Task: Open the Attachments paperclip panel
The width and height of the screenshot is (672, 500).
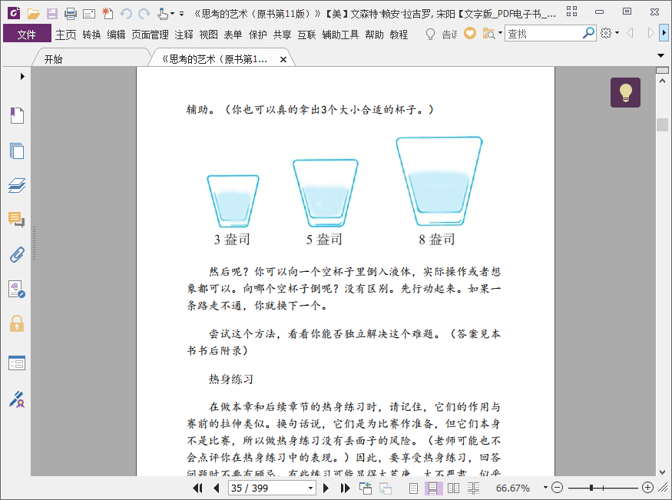Action: point(17,254)
